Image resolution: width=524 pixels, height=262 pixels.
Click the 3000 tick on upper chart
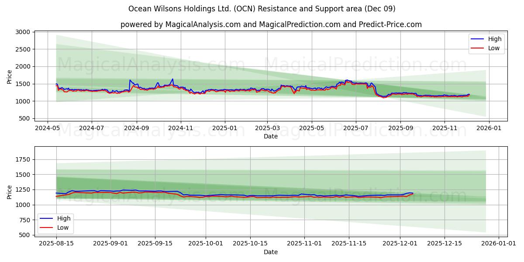22,32
